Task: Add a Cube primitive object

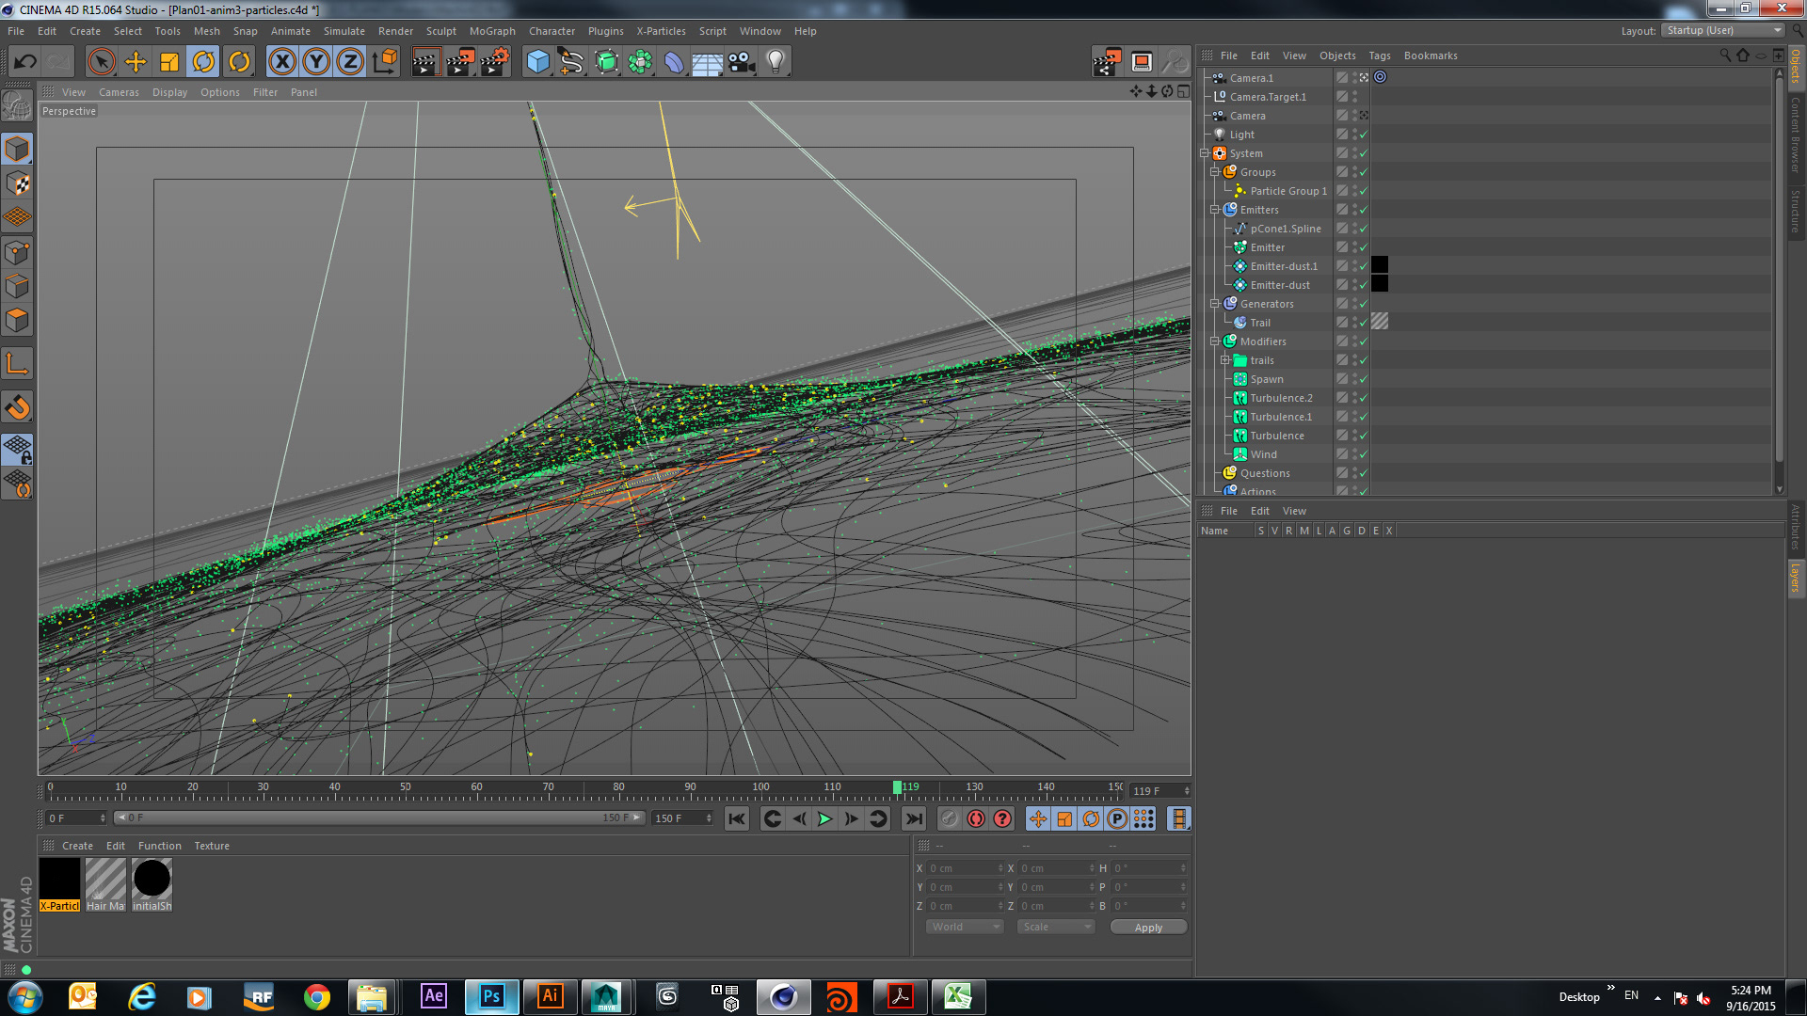Action: click(537, 62)
